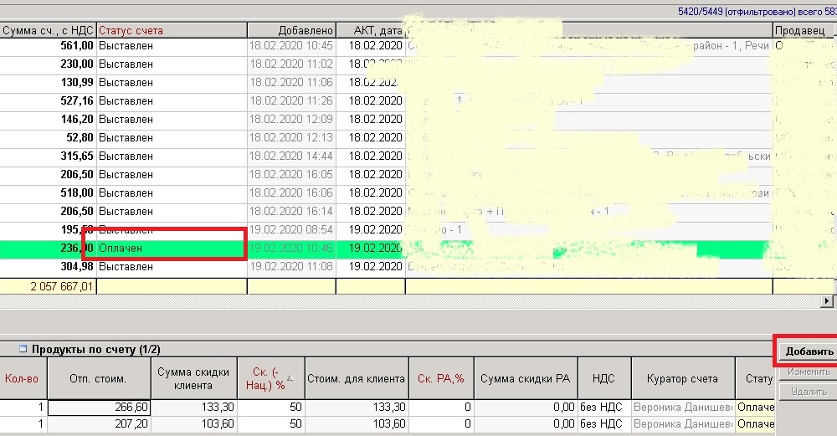Click the 'Кол-во' column header
837x436 pixels.
(23, 379)
